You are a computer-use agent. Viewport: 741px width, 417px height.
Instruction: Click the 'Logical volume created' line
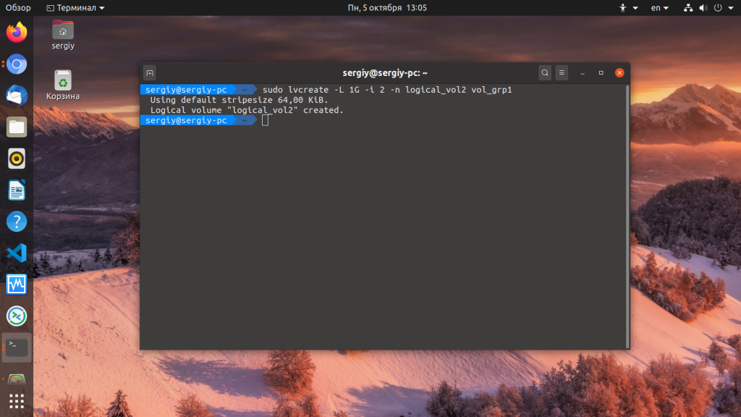click(x=247, y=110)
